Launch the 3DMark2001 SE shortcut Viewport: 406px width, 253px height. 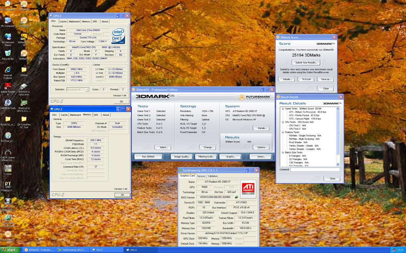24,40
